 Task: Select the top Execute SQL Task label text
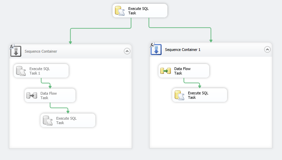point(138,11)
